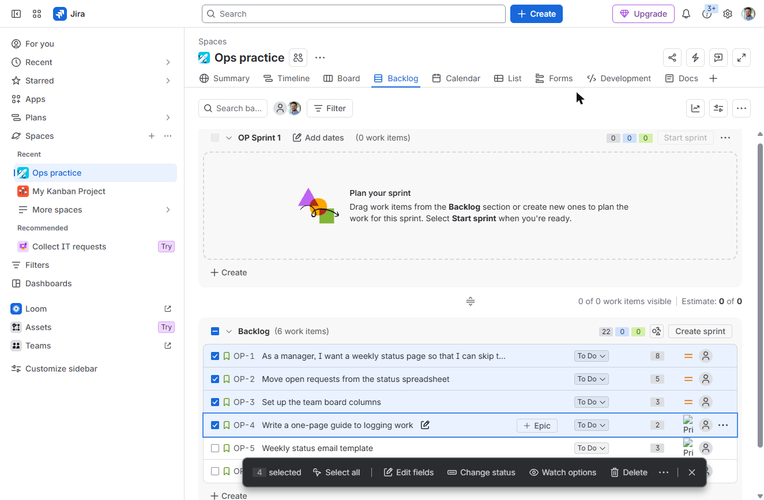Viewport: 764px width, 500px height.
Task: Check the OP-5 checkbox
Action: 215,448
